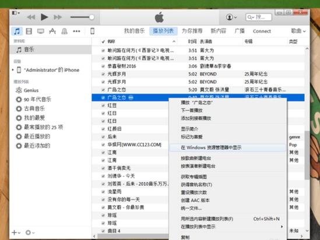Image resolution: width=320 pixels, height=240 pixels.
Task: Uncheck the 酒干倘卖无 song checkbox
Action: (x=103, y=168)
